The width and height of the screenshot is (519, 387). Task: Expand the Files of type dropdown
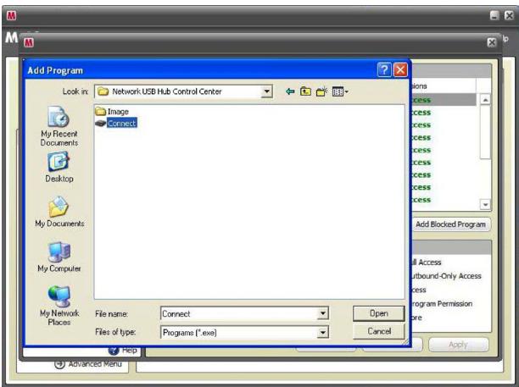click(x=322, y=332)
